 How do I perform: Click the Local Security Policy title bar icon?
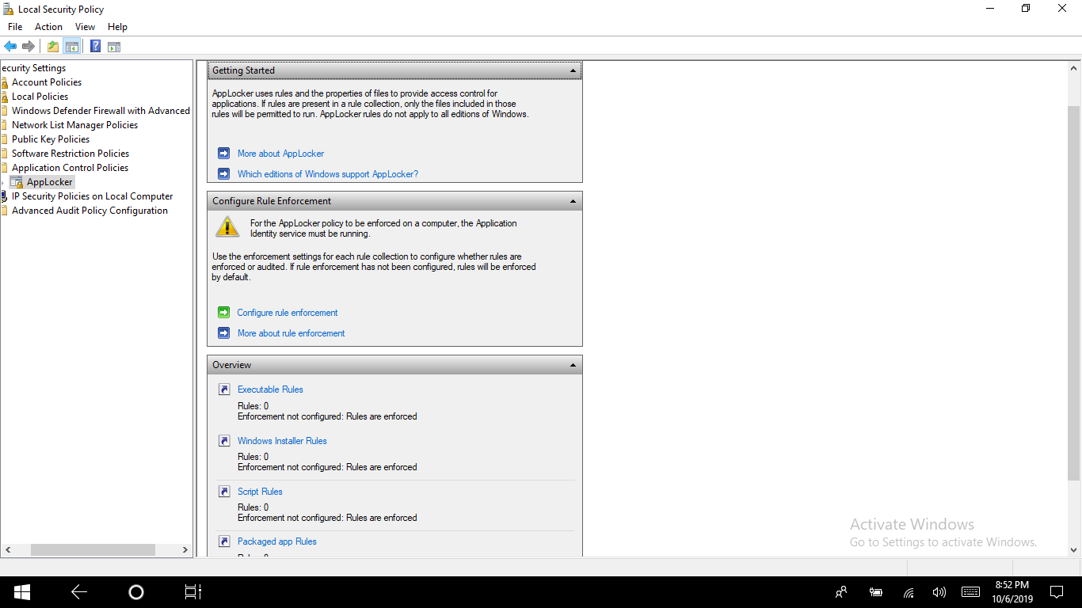click(x=9, y=9)
